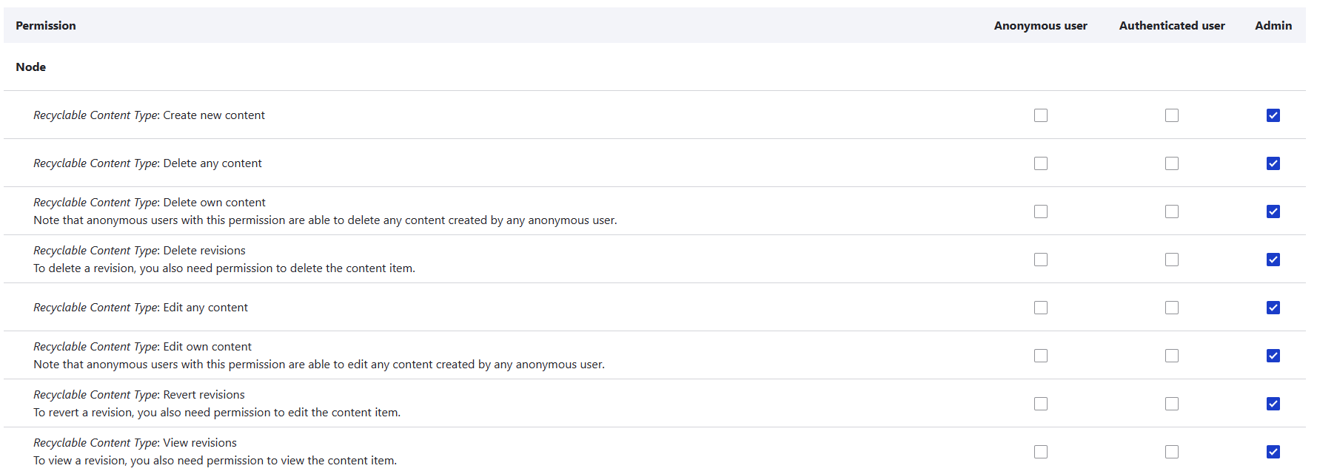This screenshot has height=474, width=1317.
Task: Enable View revisions for Authenticated user
Action: (x=1172, y=451)
